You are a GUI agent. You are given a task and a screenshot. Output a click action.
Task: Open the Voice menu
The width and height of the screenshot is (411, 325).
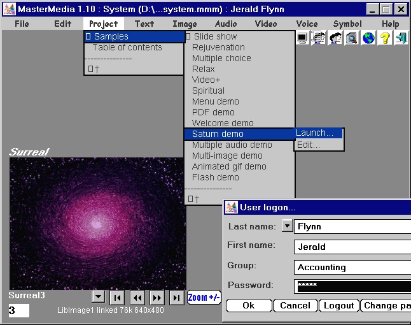click(x=307, y=24)
